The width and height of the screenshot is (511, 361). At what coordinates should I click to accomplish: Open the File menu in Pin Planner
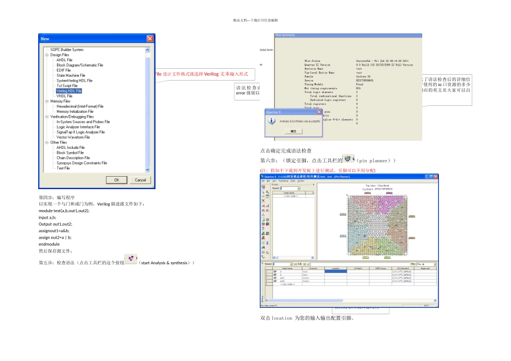click(x=262, y=181)
